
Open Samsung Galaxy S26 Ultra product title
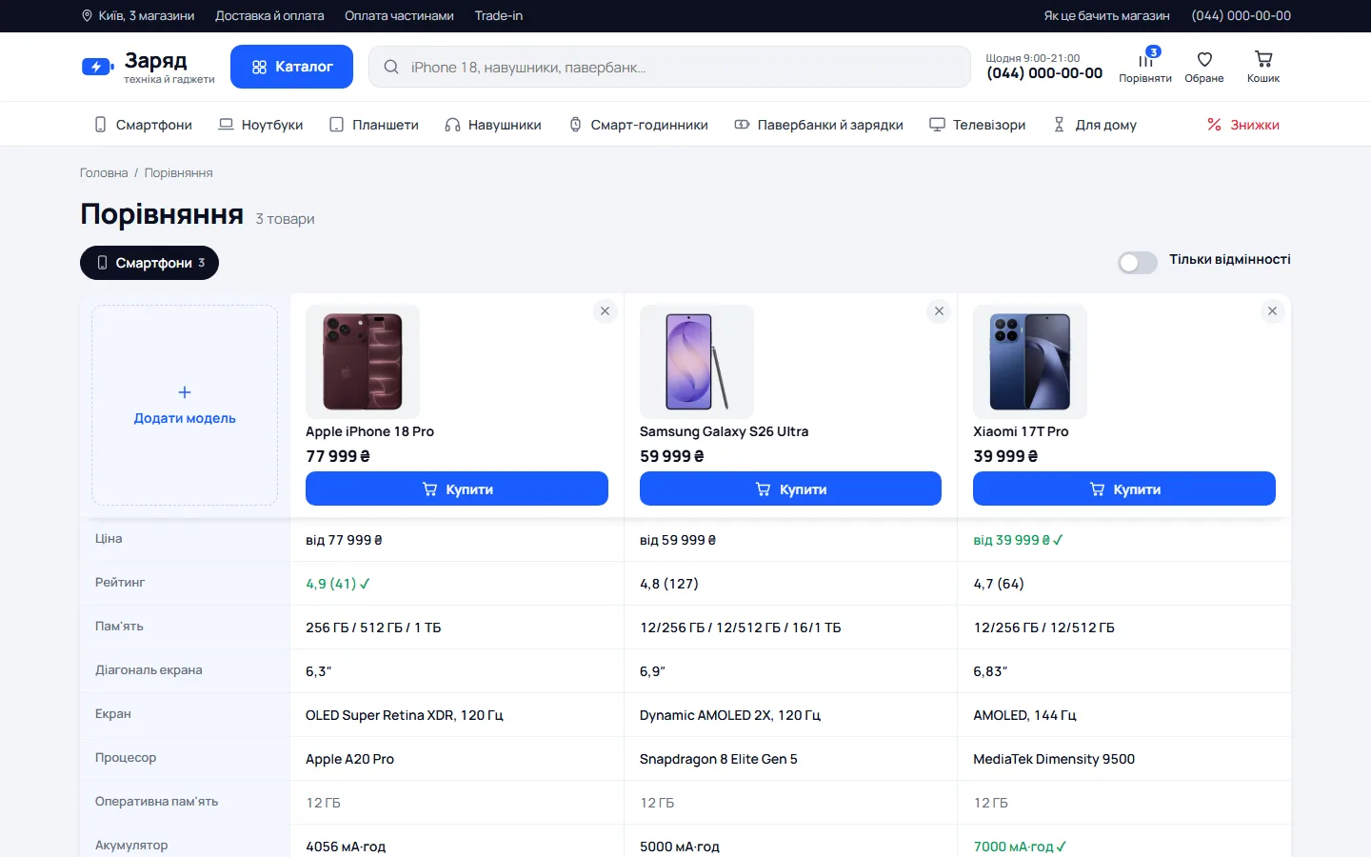[x=724, y=431]
